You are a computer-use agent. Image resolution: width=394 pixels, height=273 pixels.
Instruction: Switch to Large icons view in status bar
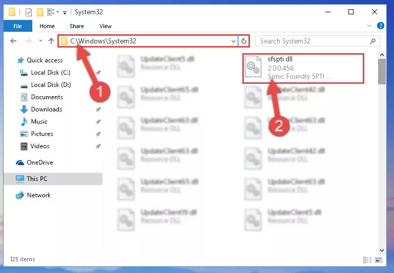[x=379, y=260]
